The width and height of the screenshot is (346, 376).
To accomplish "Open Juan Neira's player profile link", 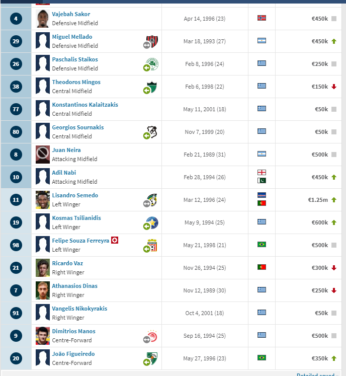I will click(x=66, y=150).
